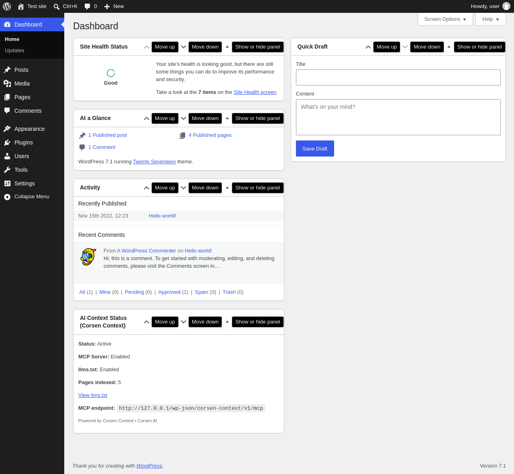Image resolution: width=514 pixels, height=474 pixels.
Task: Filter comments by Trash
Action: [229, 292]
